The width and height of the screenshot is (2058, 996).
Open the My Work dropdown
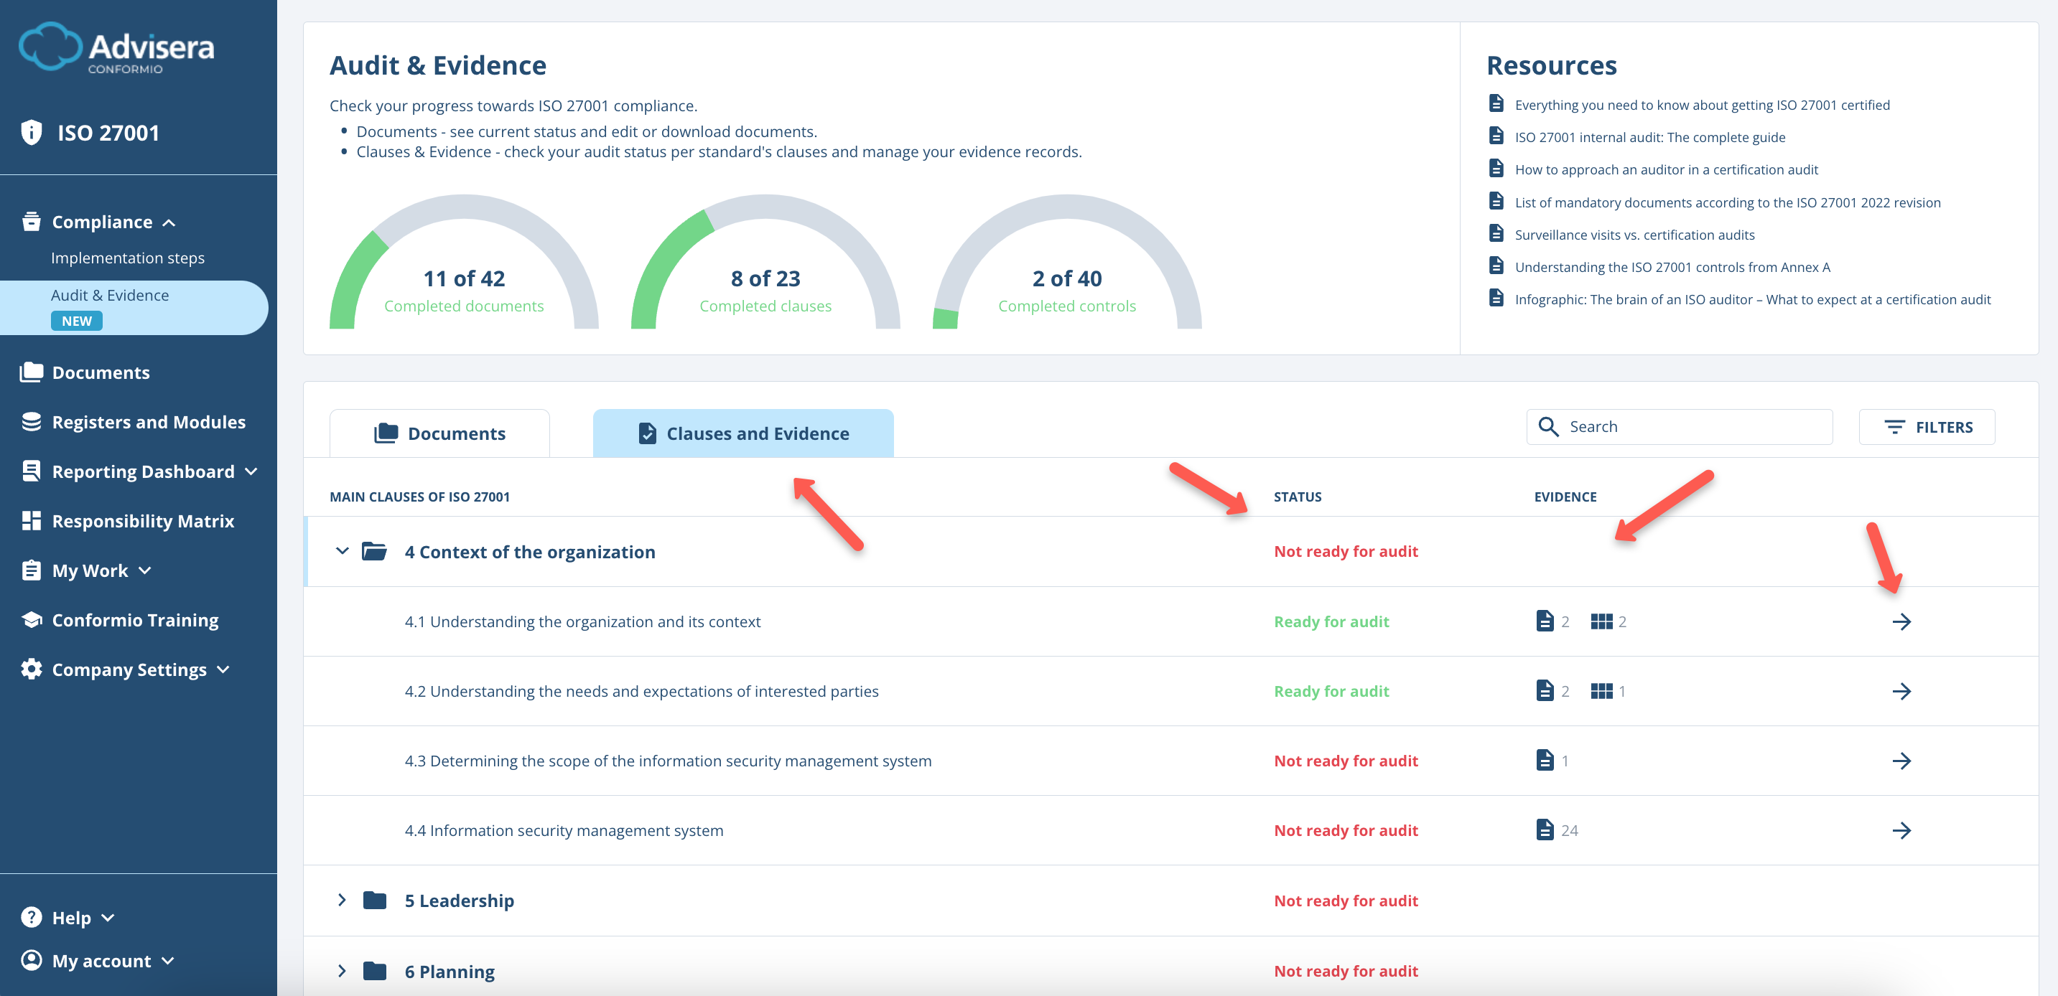(x=144, y=570)
